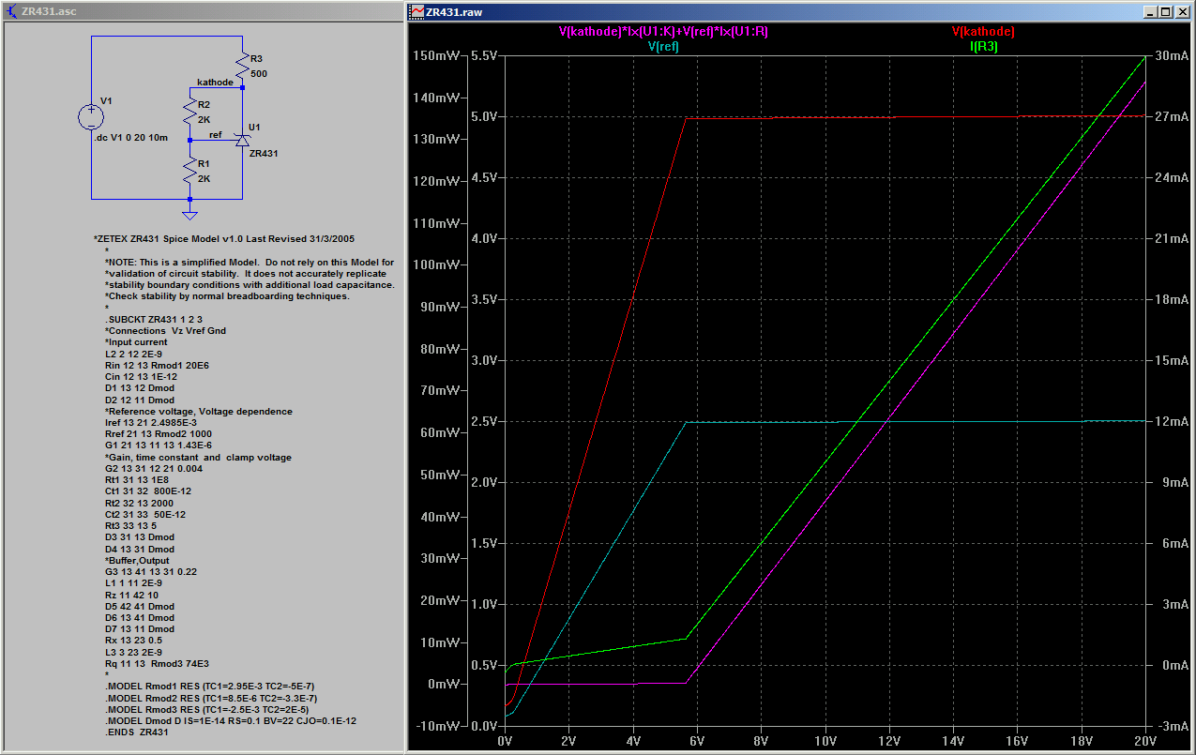The height and width of the screenshot is (755, 1196).
Task: Click the ZR431.asc window title icon
Action: 11,11
